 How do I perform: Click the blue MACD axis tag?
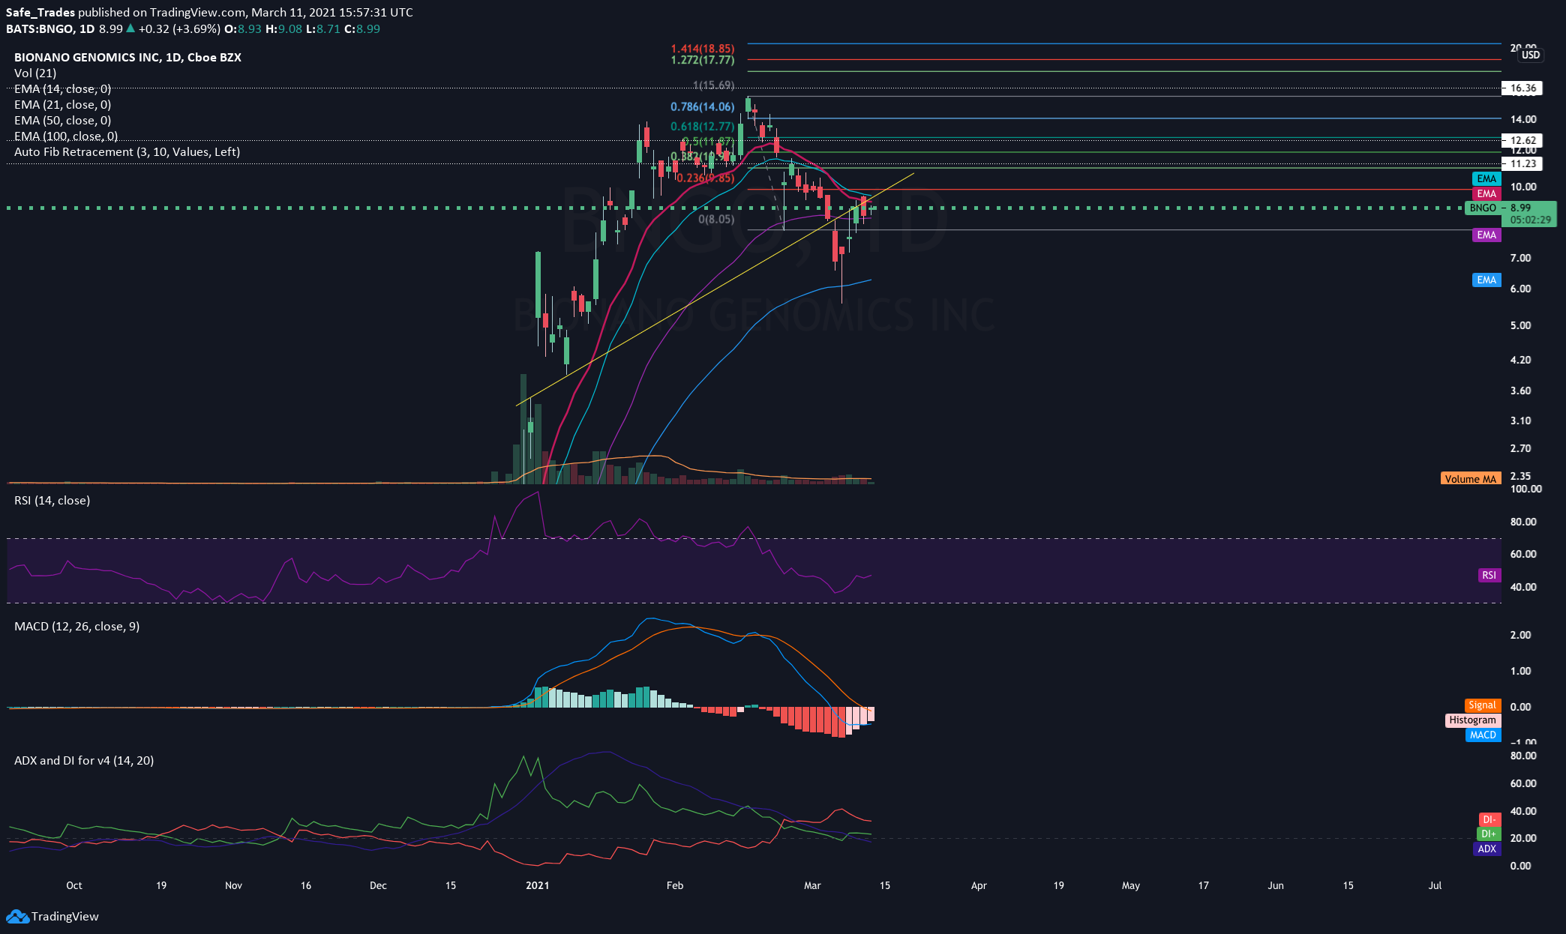pyautogui.click(x=1483, y=735)
